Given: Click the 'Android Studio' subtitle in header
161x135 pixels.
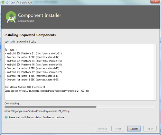Looking at the screenshot, I should [26, 21].
